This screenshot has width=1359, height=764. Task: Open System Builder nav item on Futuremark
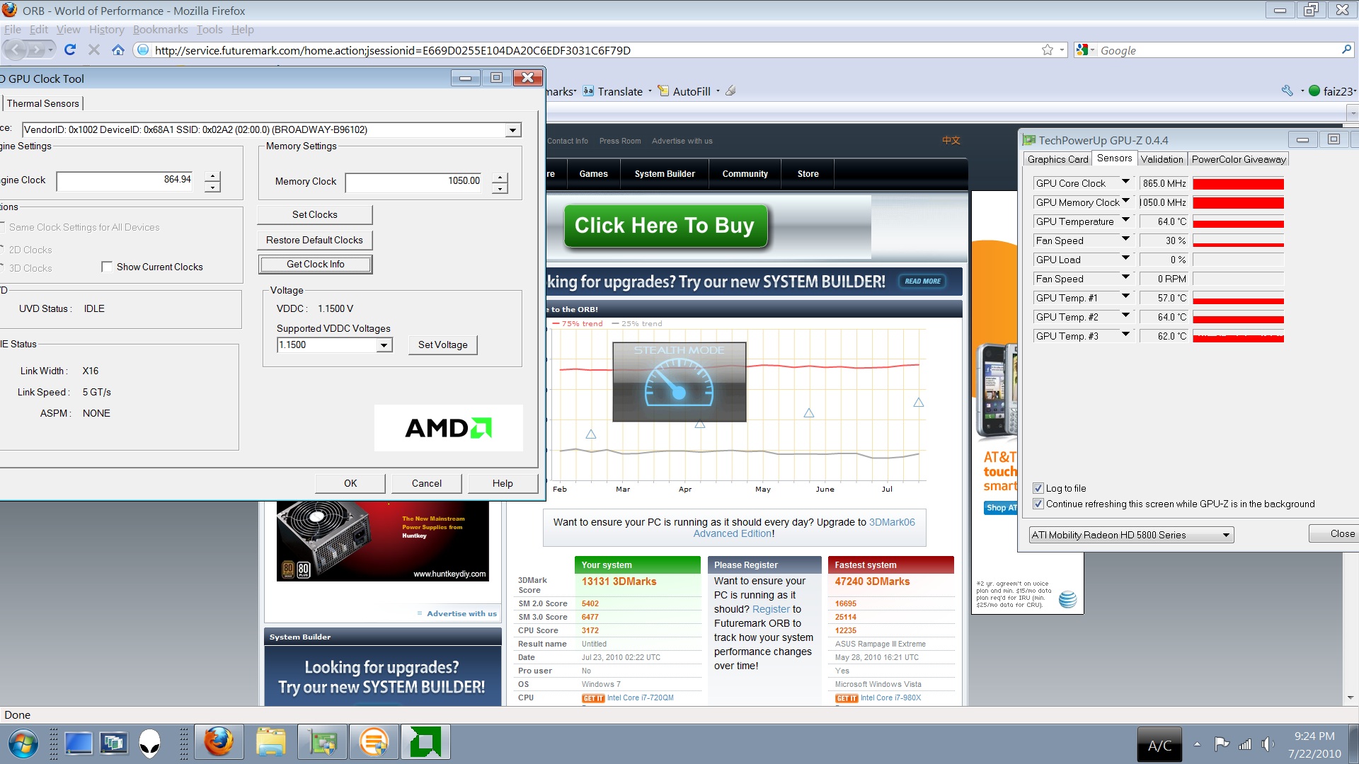click(x=664, y=174)
